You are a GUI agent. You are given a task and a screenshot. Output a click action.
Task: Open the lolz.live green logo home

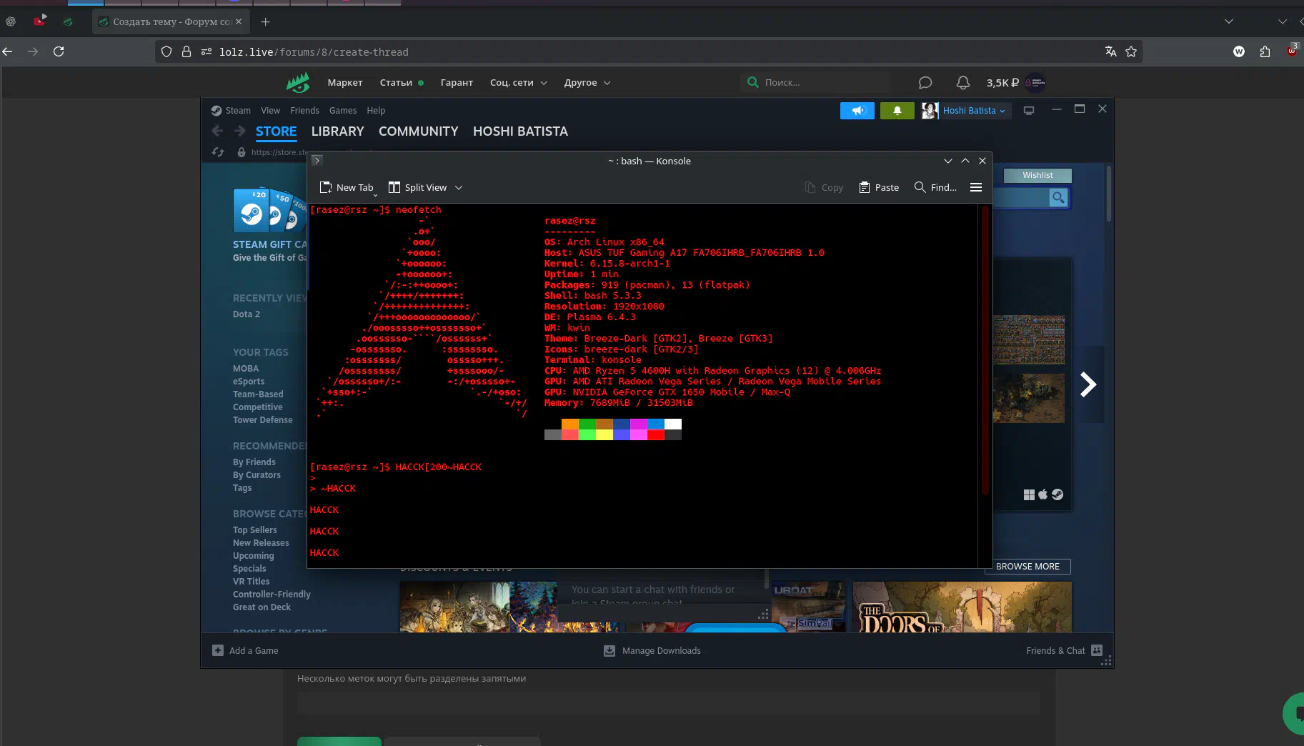coord(299,82)
